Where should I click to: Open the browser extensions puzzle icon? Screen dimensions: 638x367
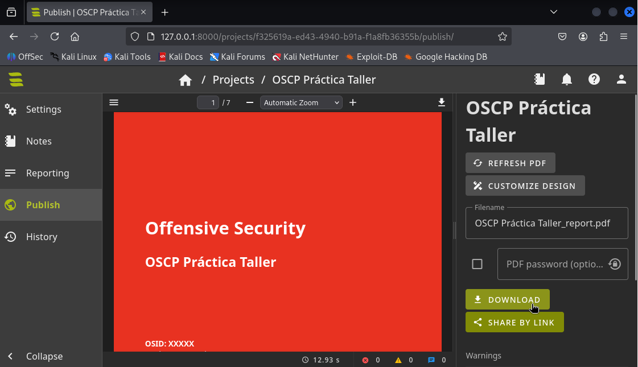click(x=603, y=36)
